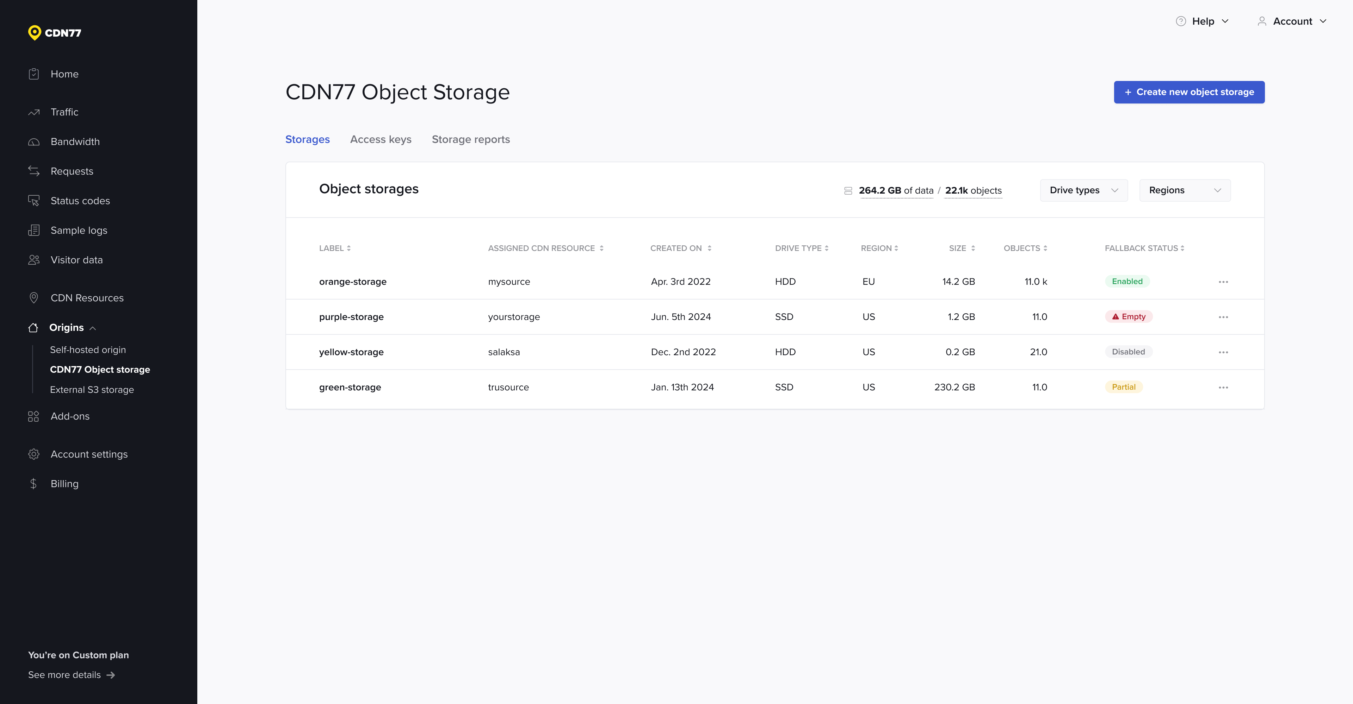Select the Bandwidth sidebar icon
This screenshot has height=704, width=1353.
[33, 141]
